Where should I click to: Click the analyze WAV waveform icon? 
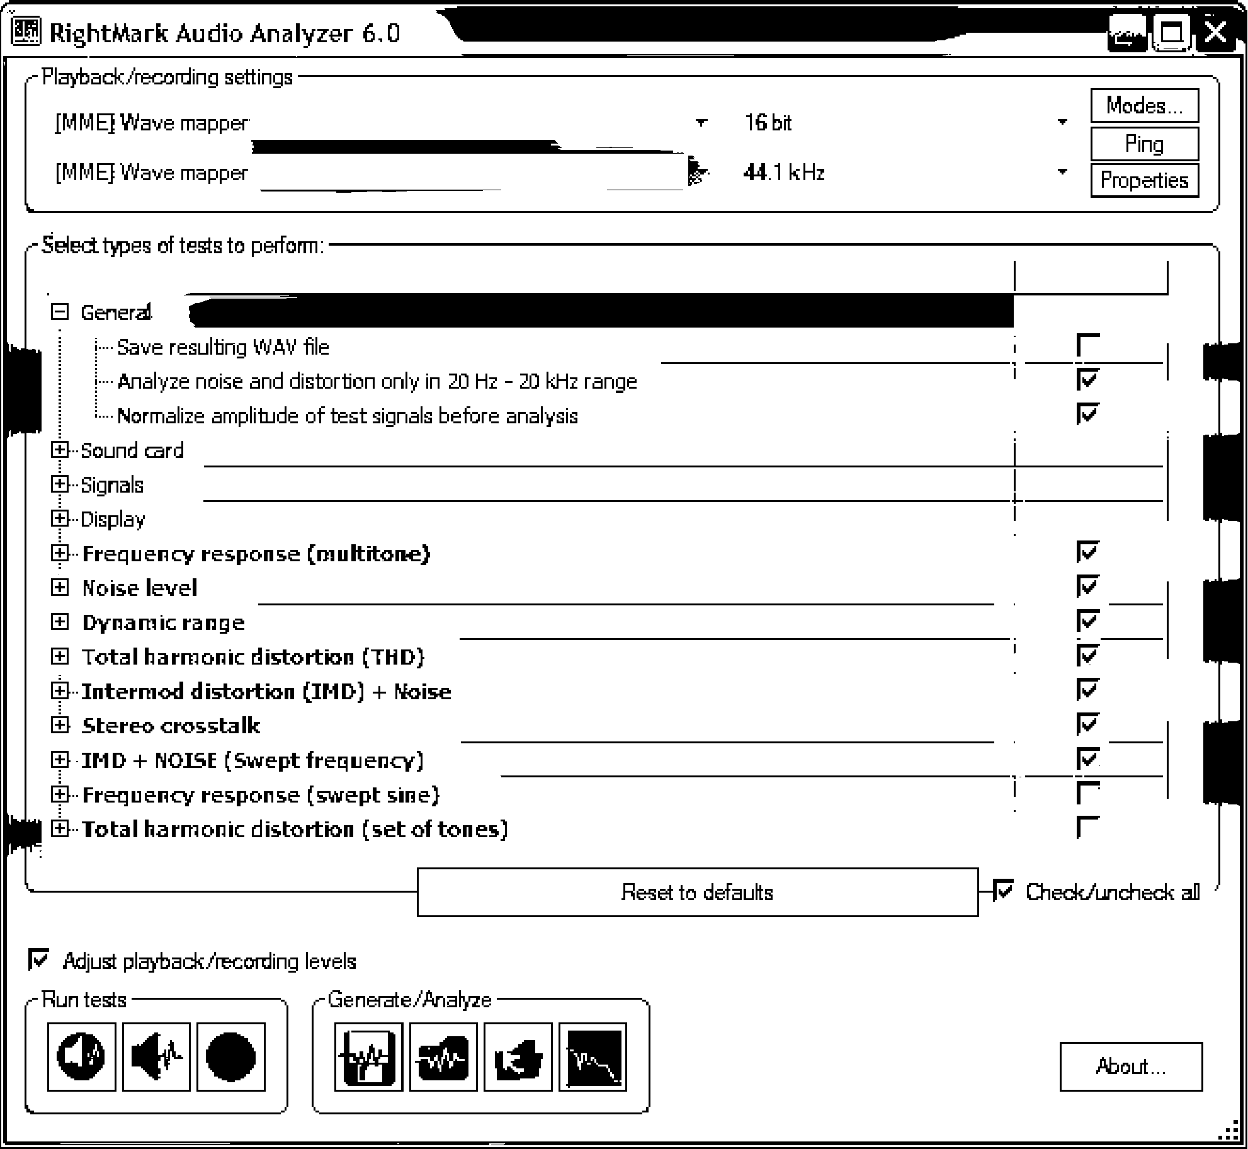coord(443,1056)
